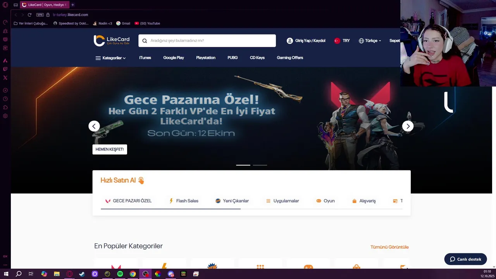Open the iTunes menu item
The width and height of the screenshot is (496, 279).
(x=145, y=58)
